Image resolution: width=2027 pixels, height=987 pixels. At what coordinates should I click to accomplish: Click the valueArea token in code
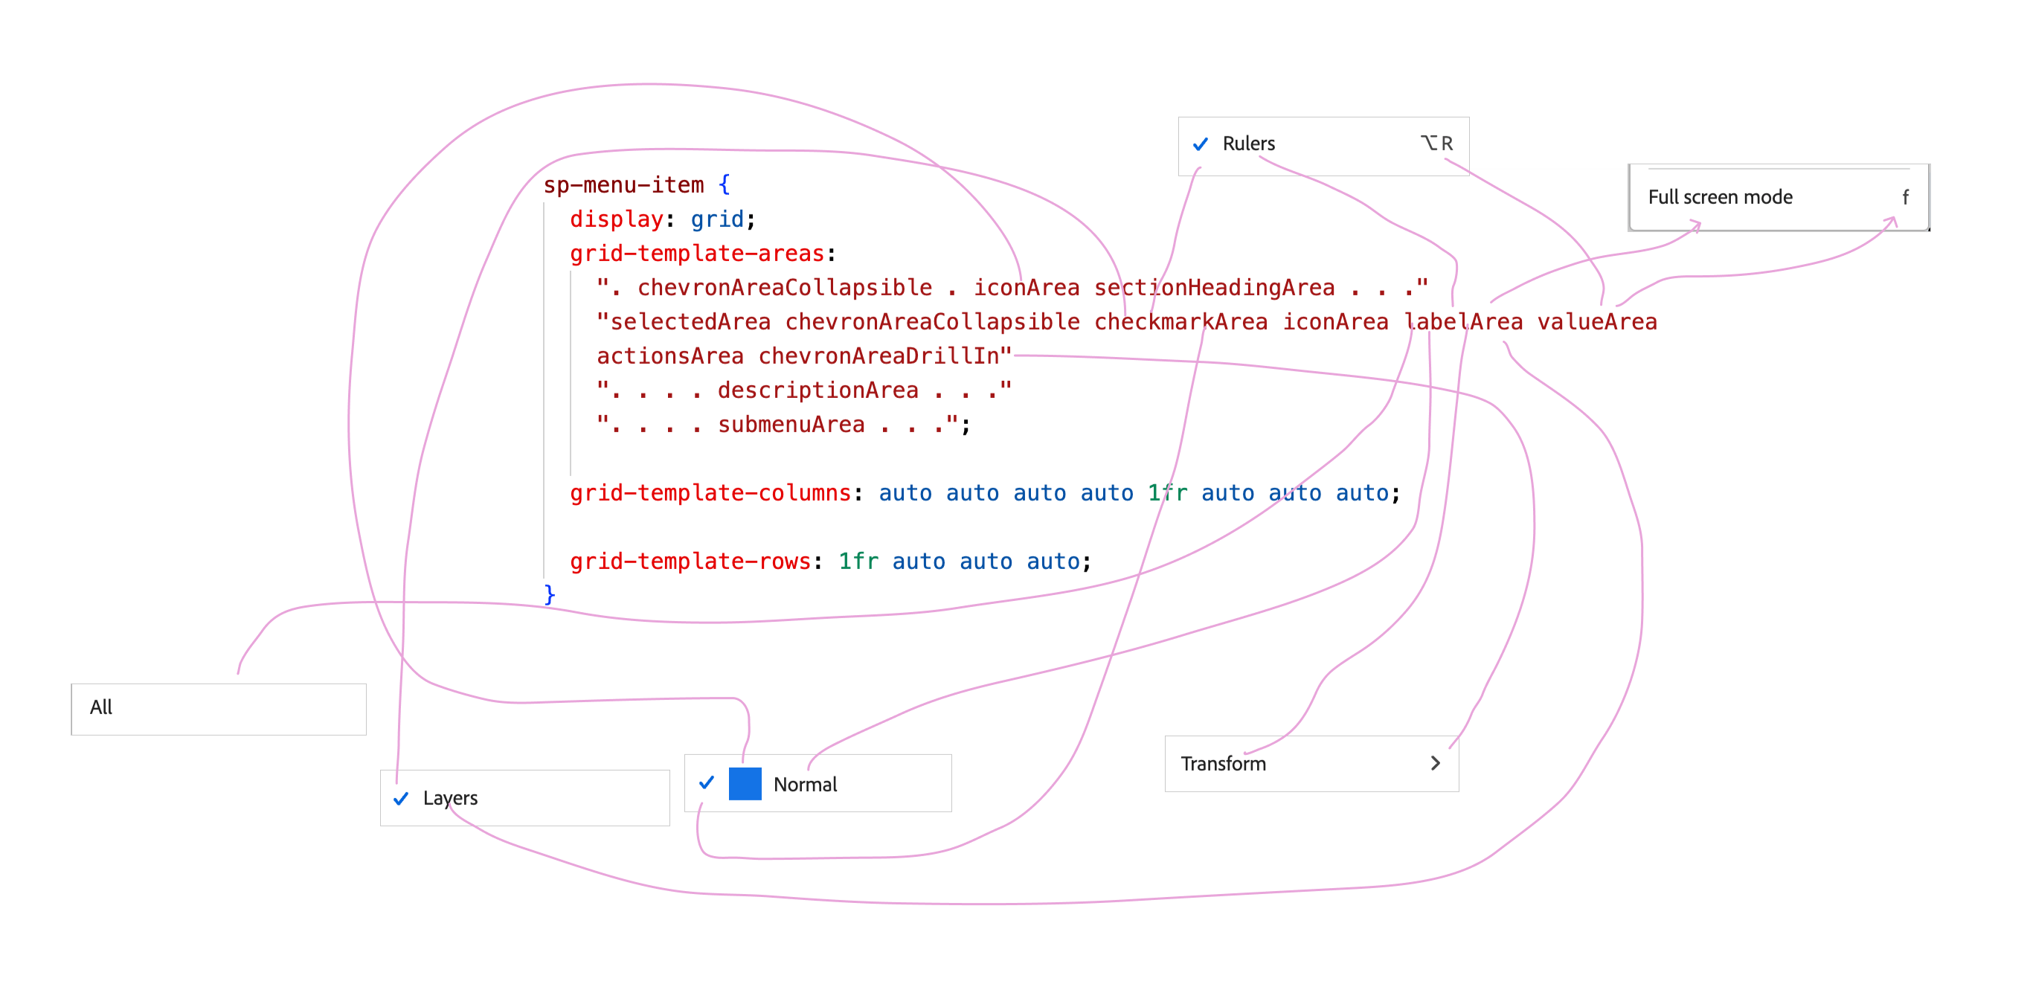click(1596, 322)
